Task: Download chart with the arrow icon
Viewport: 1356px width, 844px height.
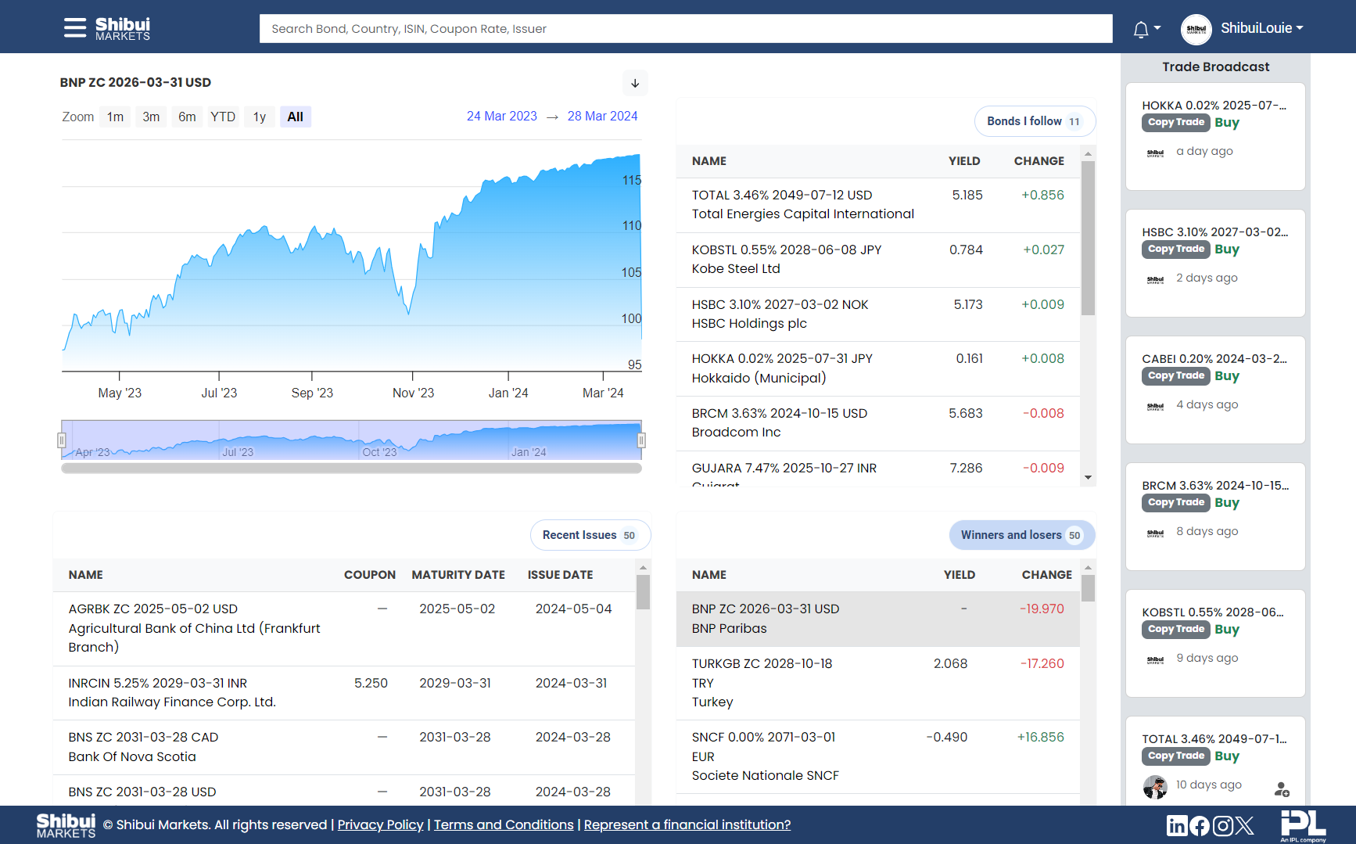Action: click(635, 83)
